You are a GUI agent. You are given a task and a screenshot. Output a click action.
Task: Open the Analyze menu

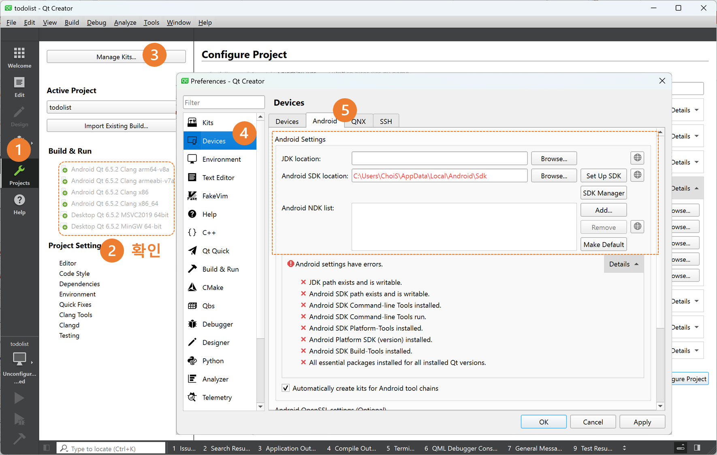(125, 22)
